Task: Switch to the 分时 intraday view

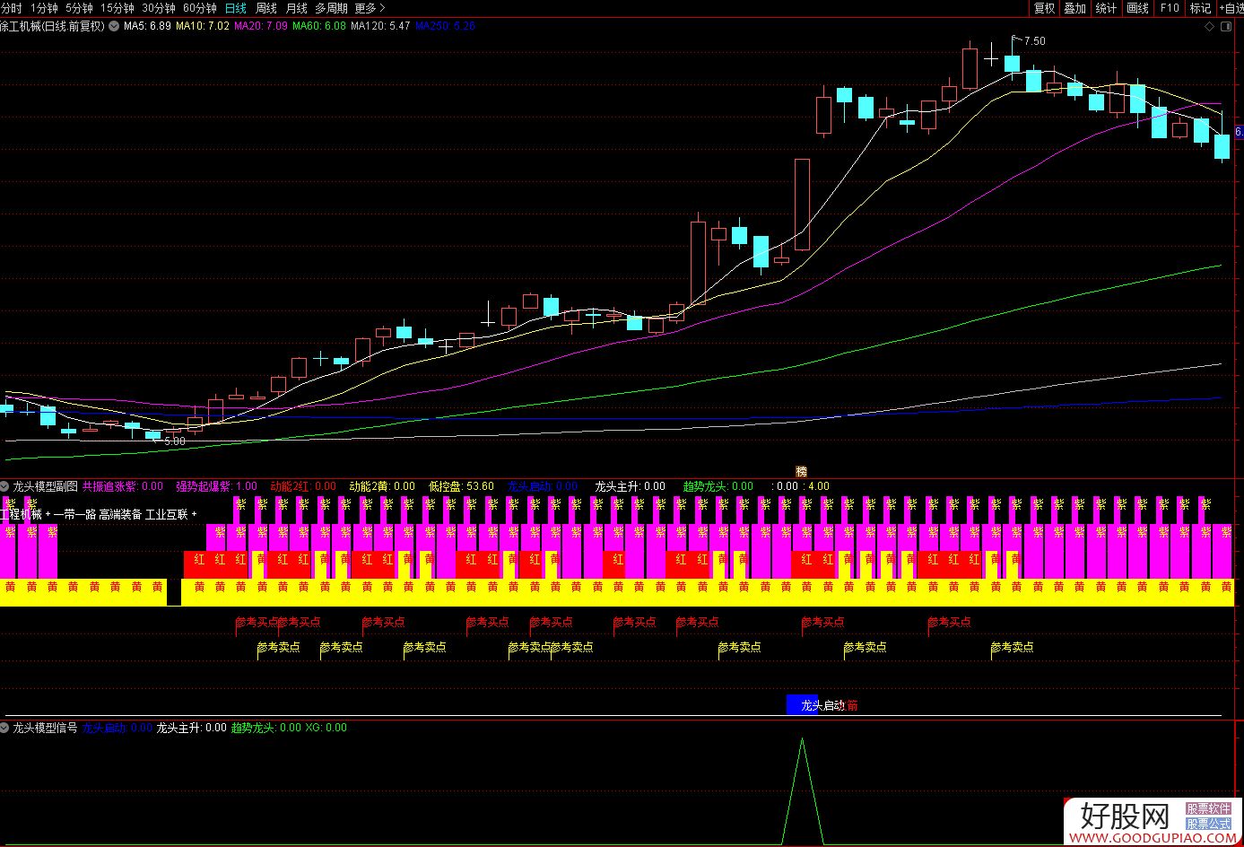Action: tap(11, 8)
